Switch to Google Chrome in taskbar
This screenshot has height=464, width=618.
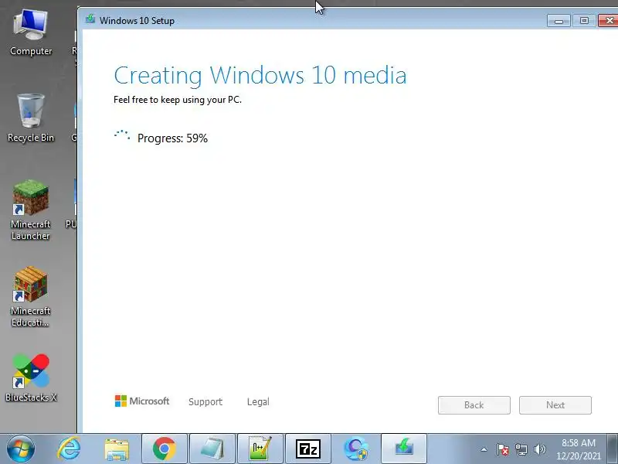tap(165, 449)
